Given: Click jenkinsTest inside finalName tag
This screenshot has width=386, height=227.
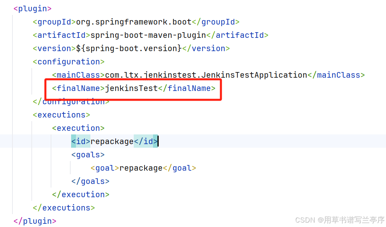Looking at the screenshot, I should pos(131,88).
